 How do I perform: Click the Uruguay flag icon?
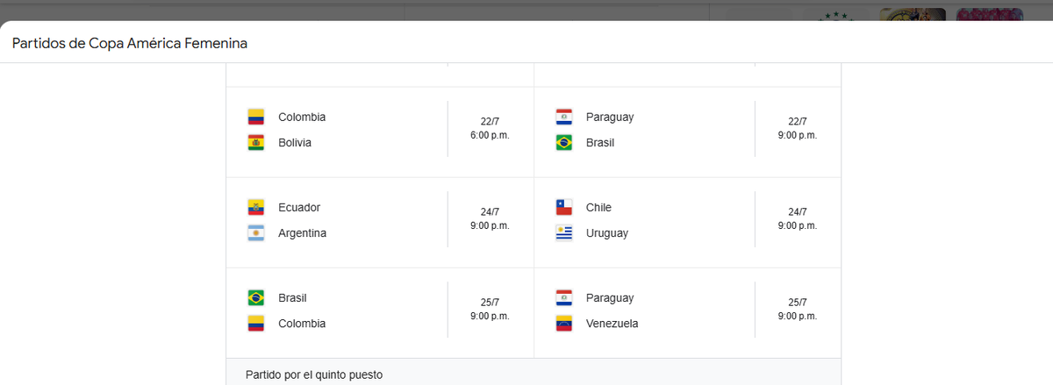click(x=564, y=233)
